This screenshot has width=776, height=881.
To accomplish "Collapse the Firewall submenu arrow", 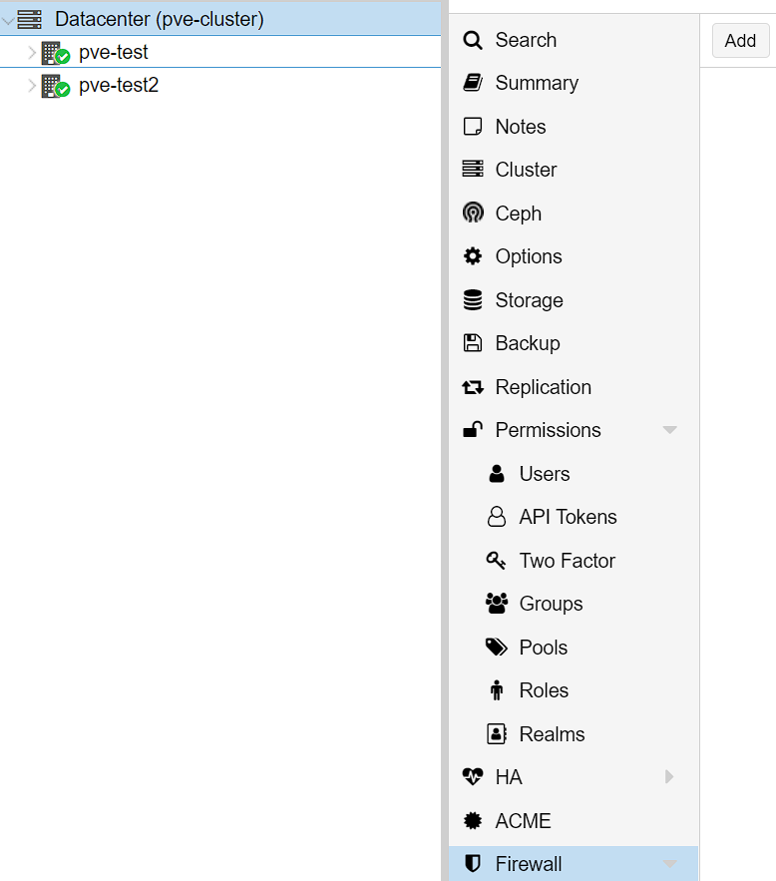I will point(669,864).
